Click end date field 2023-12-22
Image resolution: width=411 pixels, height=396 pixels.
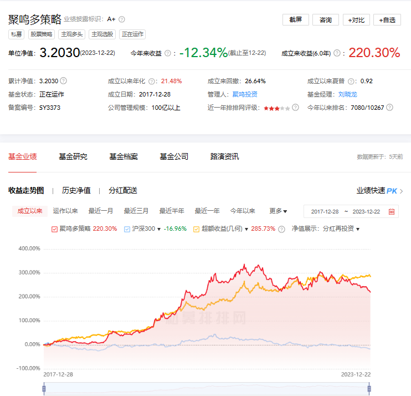click(366, 212)
